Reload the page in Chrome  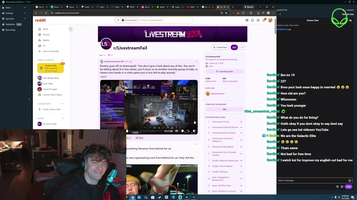(46, 13)
